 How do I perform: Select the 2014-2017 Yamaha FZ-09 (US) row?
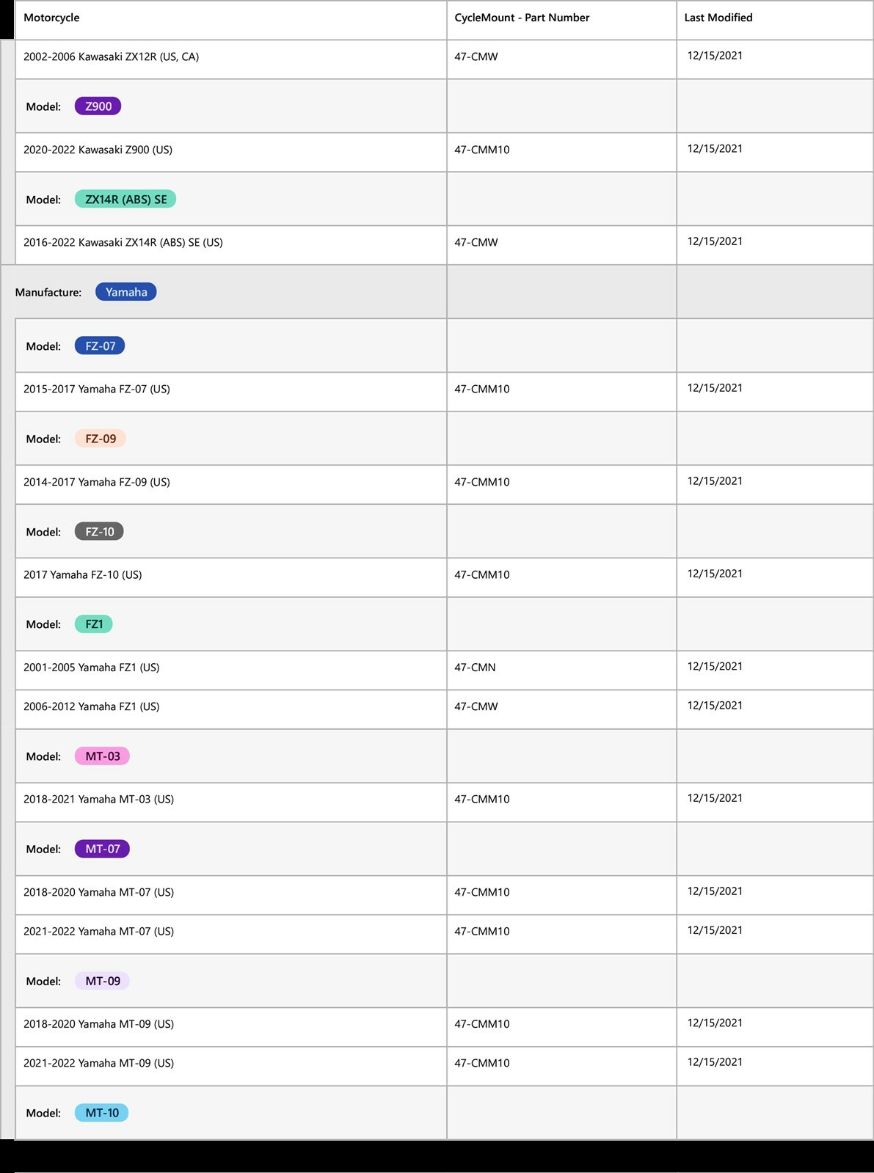coord(444,485)
